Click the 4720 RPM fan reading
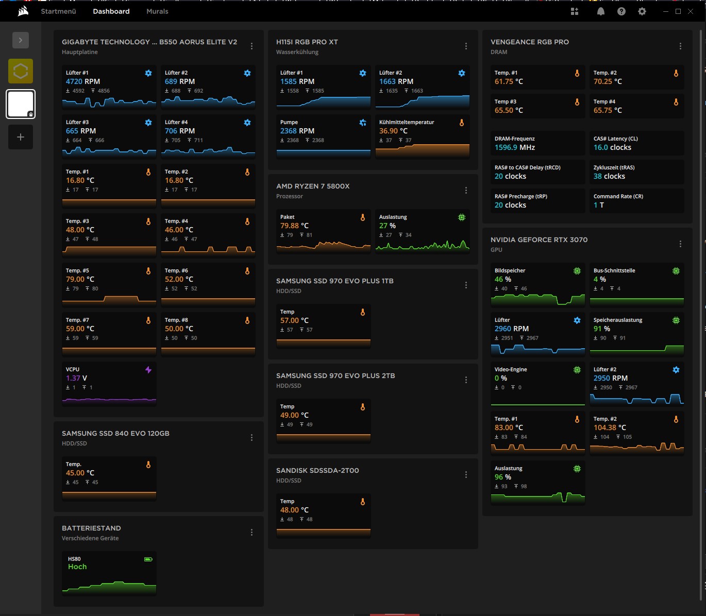This screenshot has height=616, width=706. click(x=83, y=81)
